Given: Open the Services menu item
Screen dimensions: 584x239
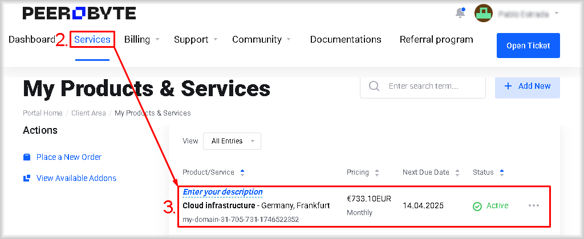Looking at the screenshot, I should pyautogui.click(x=92, y=39).
